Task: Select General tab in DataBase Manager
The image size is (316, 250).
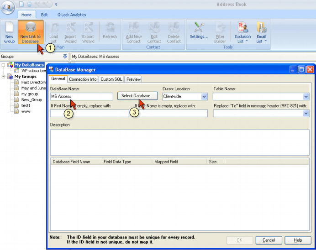Action: [x=58, y=79]
